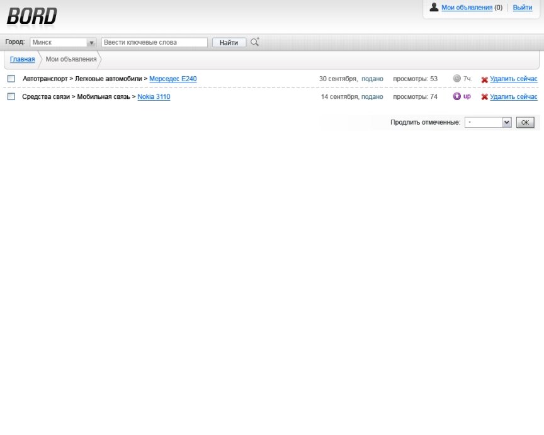Screen dimensions: 544x435
Task: Click red X icon on Nokia 3110 row
Action: point(485,97)
